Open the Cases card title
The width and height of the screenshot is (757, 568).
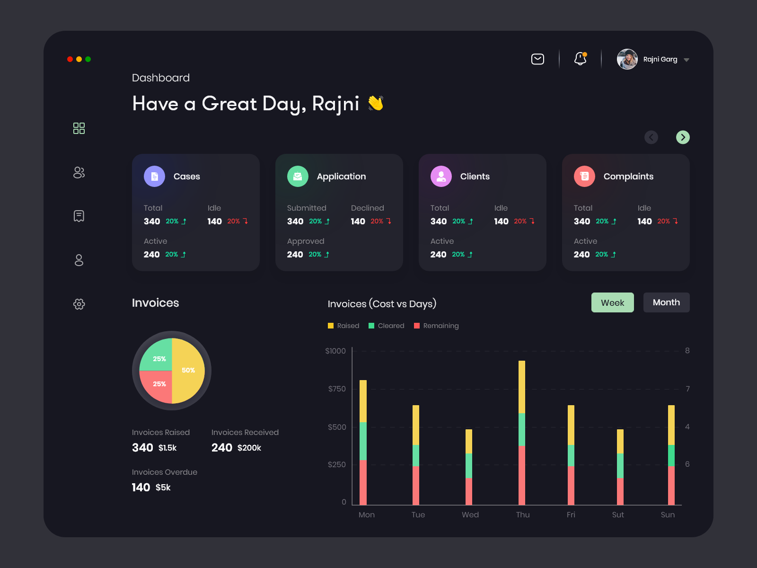pos(187,177)
